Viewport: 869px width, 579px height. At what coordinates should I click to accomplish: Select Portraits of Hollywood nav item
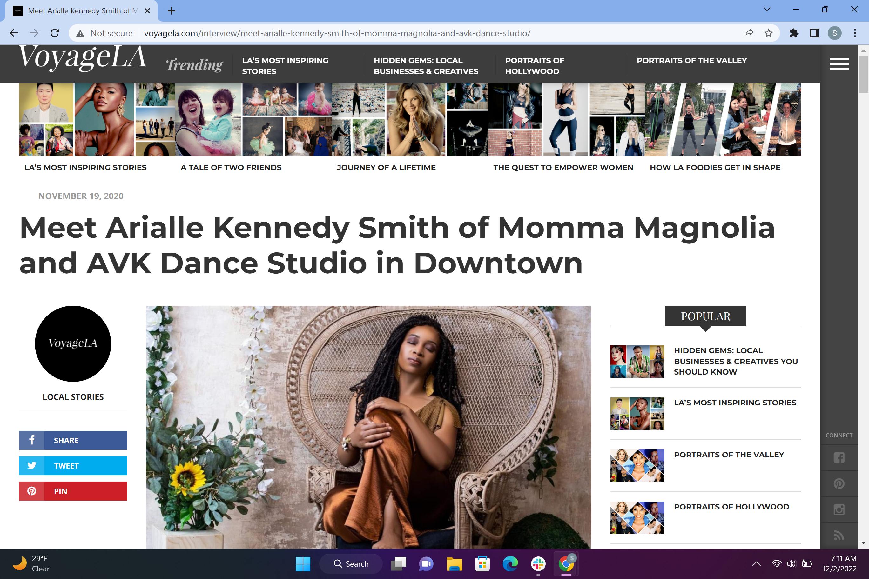point(534,66)
